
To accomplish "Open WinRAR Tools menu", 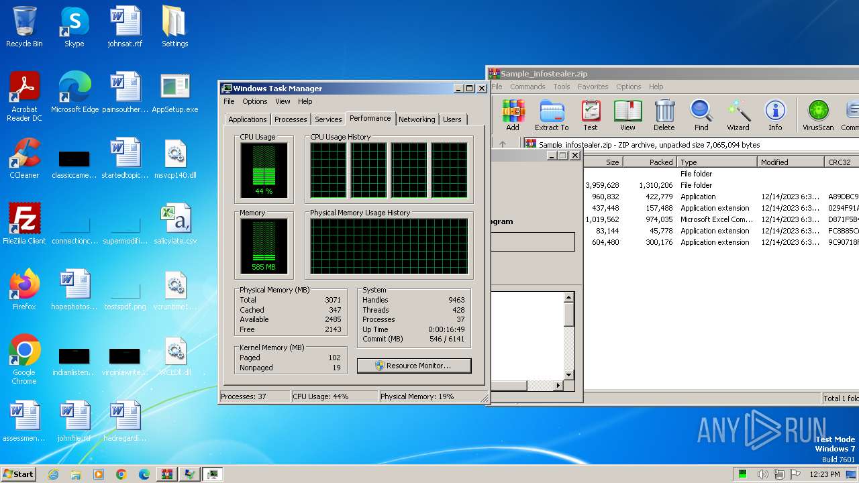I will coord(562,87).
